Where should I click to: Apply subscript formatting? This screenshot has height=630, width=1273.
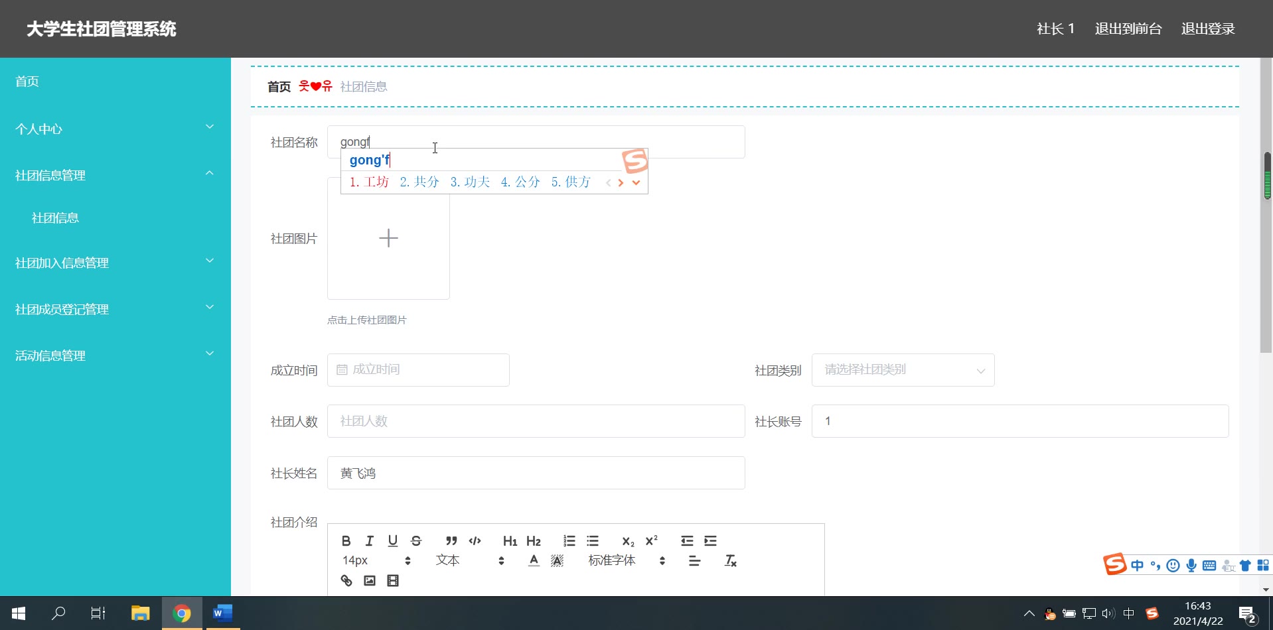(628, 540)
